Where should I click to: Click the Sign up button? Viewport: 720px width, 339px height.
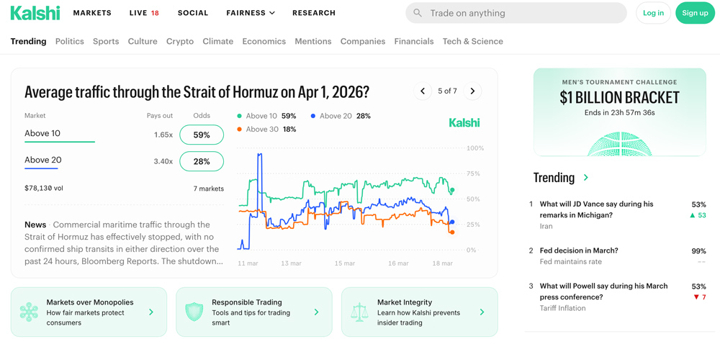(x=696, y=13)
